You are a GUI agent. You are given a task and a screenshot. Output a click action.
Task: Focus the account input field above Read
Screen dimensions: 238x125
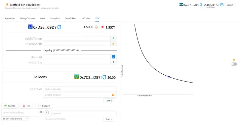tap(84, 113)
